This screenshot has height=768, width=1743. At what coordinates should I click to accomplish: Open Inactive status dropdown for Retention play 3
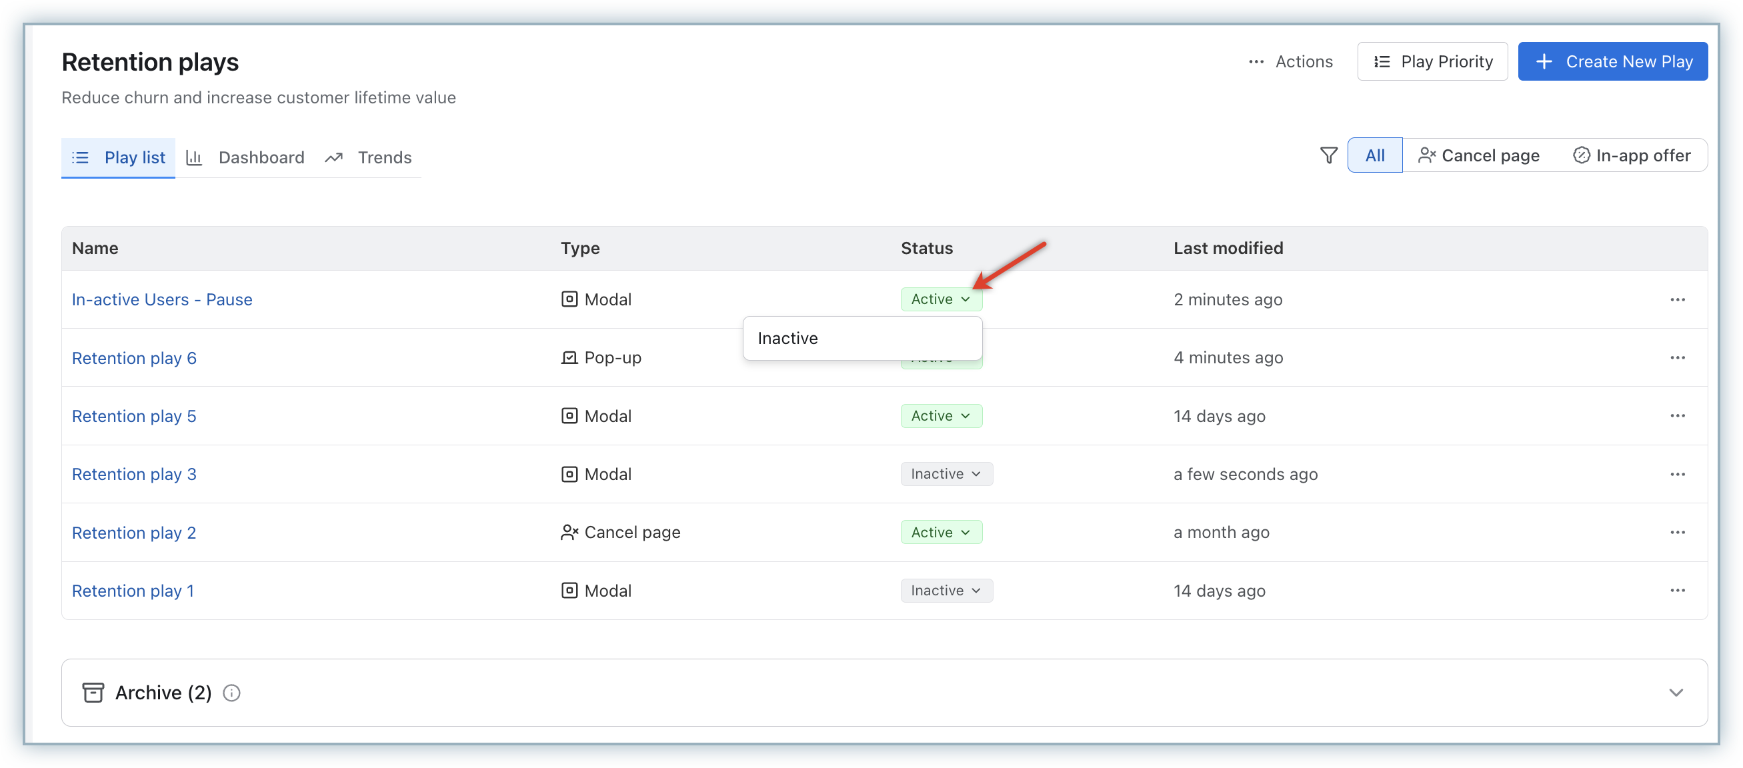tap(946, 474)
